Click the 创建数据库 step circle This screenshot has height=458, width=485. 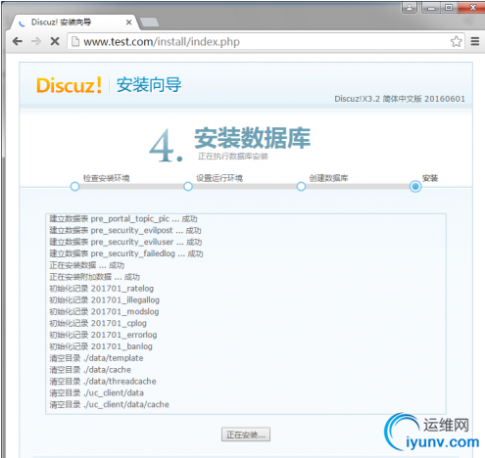click(301, 187)
